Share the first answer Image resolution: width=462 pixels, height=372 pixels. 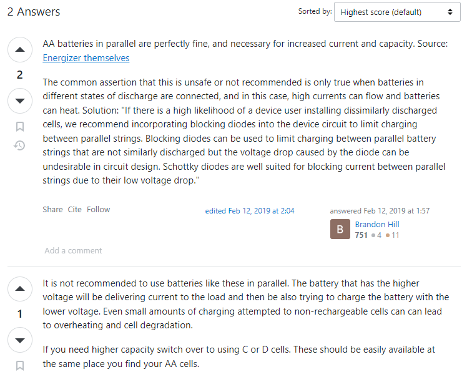pos(52,210)
